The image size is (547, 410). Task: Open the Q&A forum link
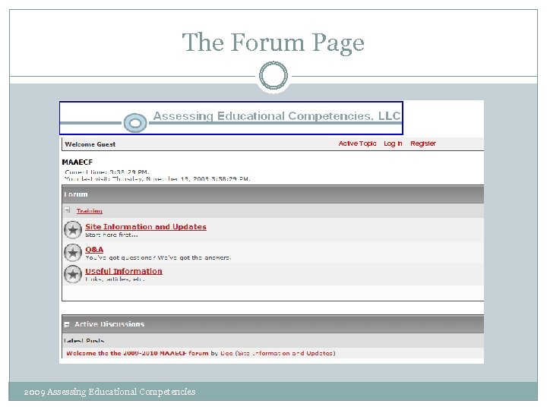tap(94, 250)
